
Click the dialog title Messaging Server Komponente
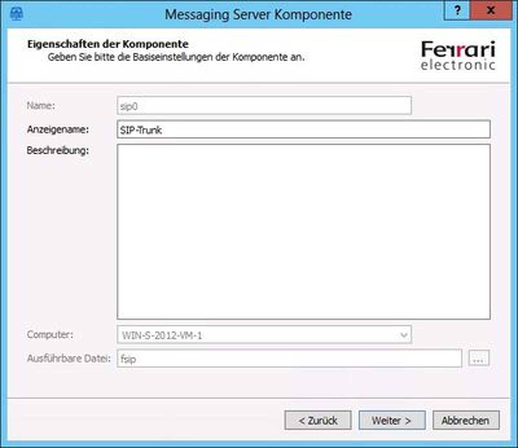pos(258,15)
